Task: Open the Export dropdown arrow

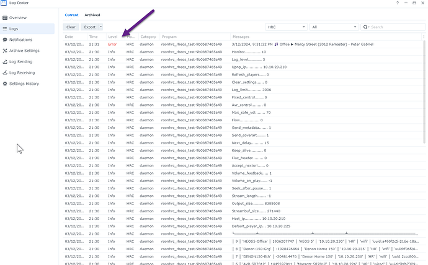Action: [100, 27]
